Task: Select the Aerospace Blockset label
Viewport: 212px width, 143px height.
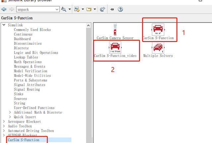Action: (24, 121)
